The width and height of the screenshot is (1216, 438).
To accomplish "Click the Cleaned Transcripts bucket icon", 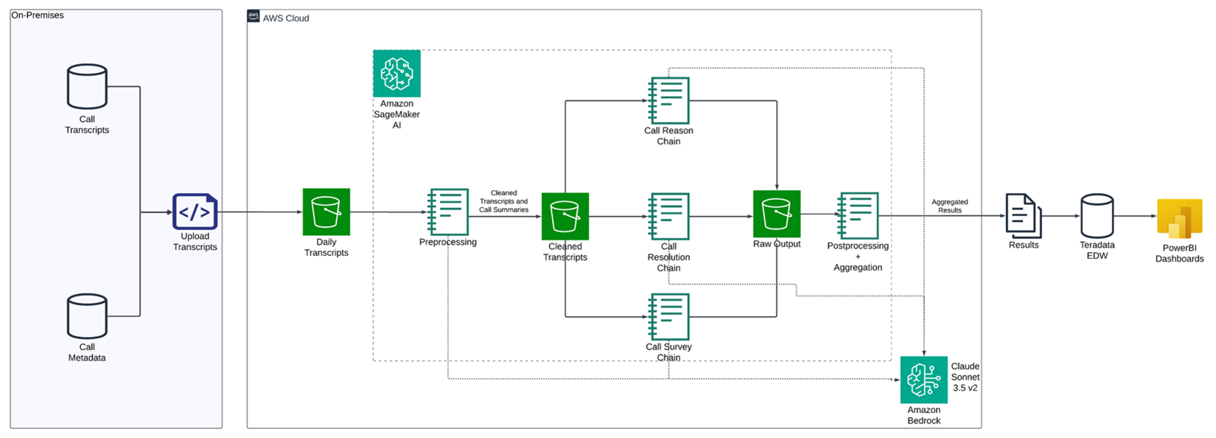I will click(565, 216).
